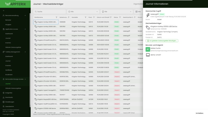Click the Status column filter funnel
The image size is (208, 117).
click(x=120, y=17)
